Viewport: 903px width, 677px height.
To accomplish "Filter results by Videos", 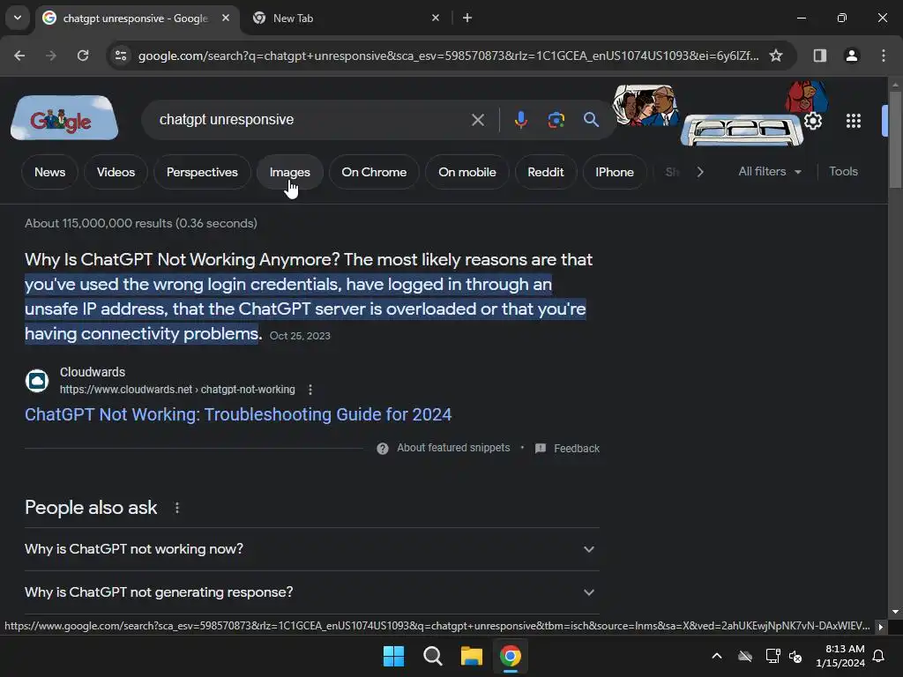I will (x=116, y=172).
